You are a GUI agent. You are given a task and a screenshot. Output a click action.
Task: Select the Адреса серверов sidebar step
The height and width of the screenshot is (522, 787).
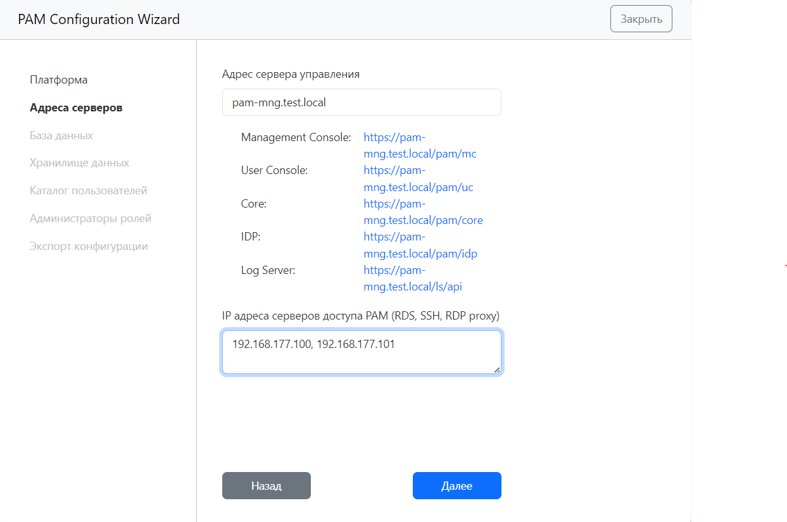76,108
